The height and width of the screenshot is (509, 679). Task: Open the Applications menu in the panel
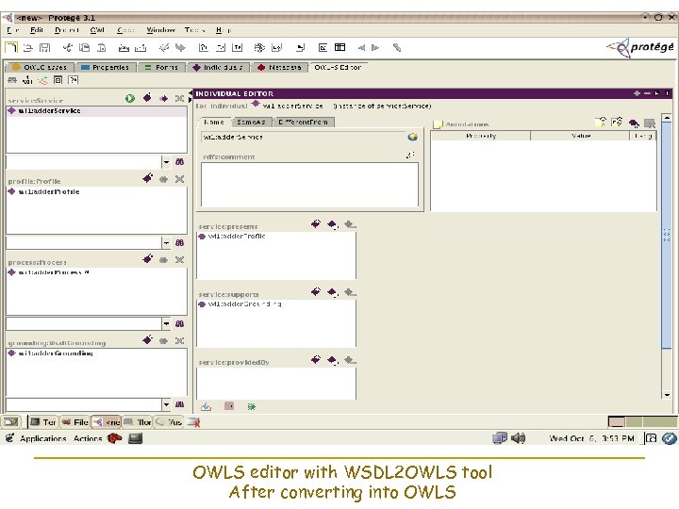click(x=42, y=438)
